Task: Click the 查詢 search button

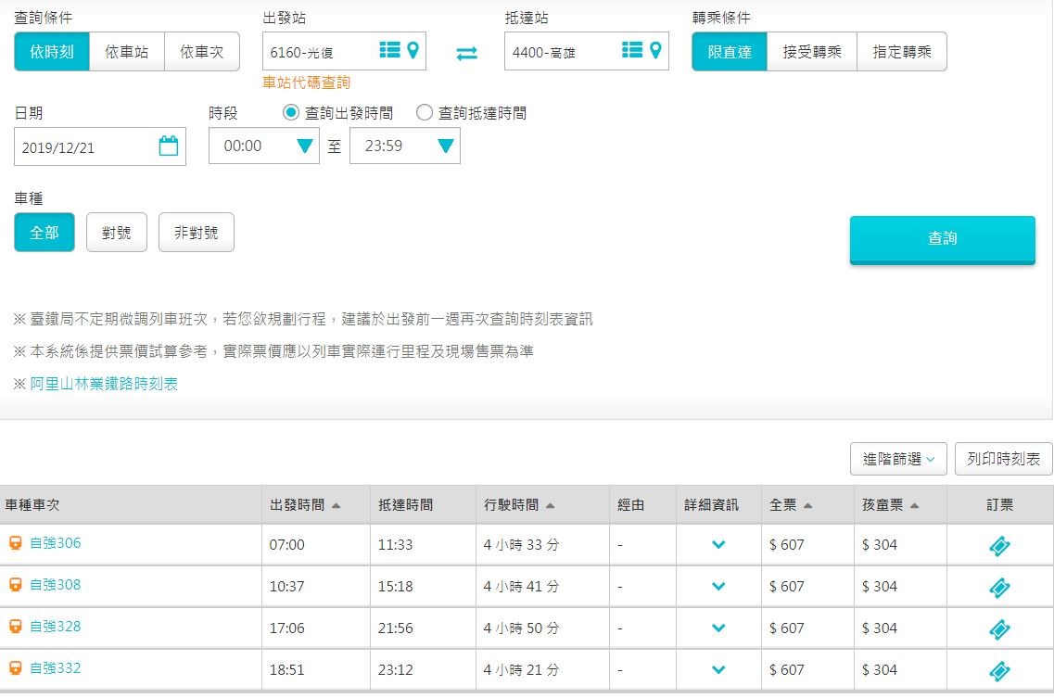Action: point(942,239)
